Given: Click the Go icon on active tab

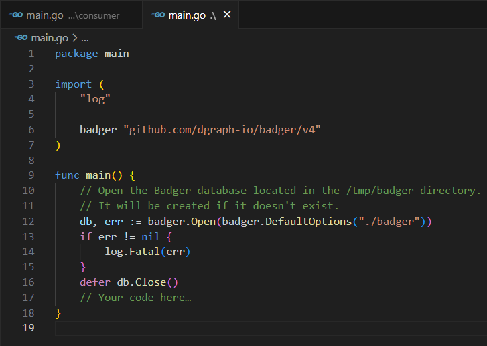Looking at the screenshot, I should coord(159,15).
